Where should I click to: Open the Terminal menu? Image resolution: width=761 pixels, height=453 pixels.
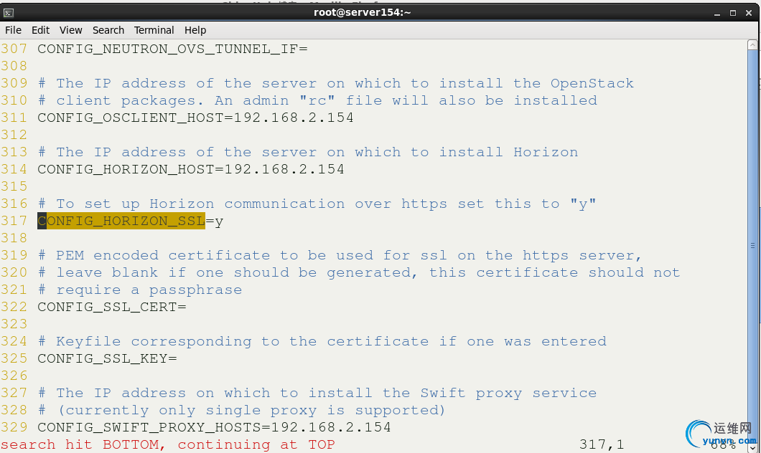pyautogui.click(x=154, y=30)
